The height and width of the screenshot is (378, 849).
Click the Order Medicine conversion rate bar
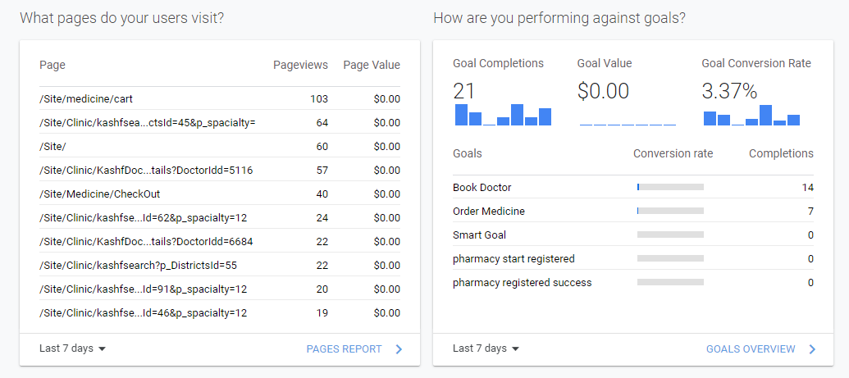670,211
